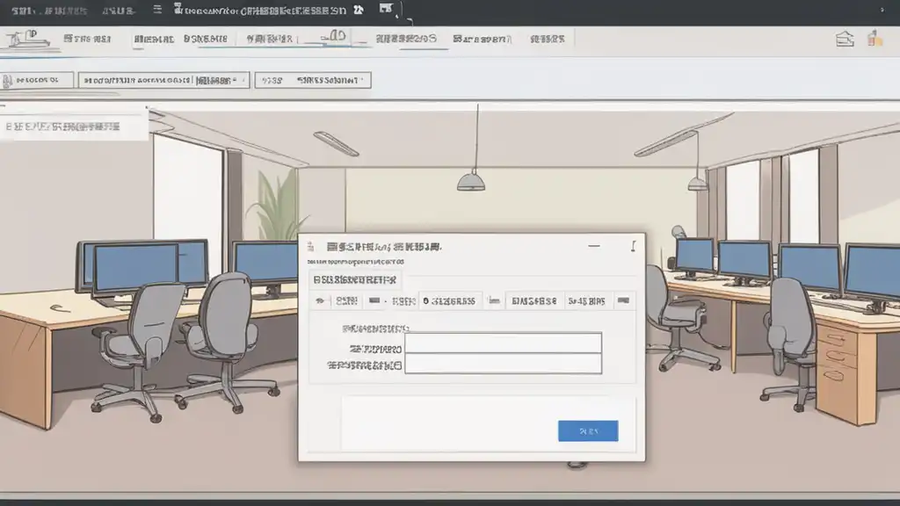900x506 pixels.
Task: Minimize the dialog with the dash button
Action: [594, 246]
